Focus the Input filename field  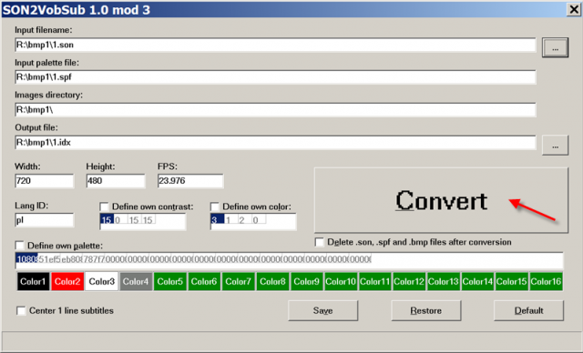pyautogui.click(x=275, y=45)
